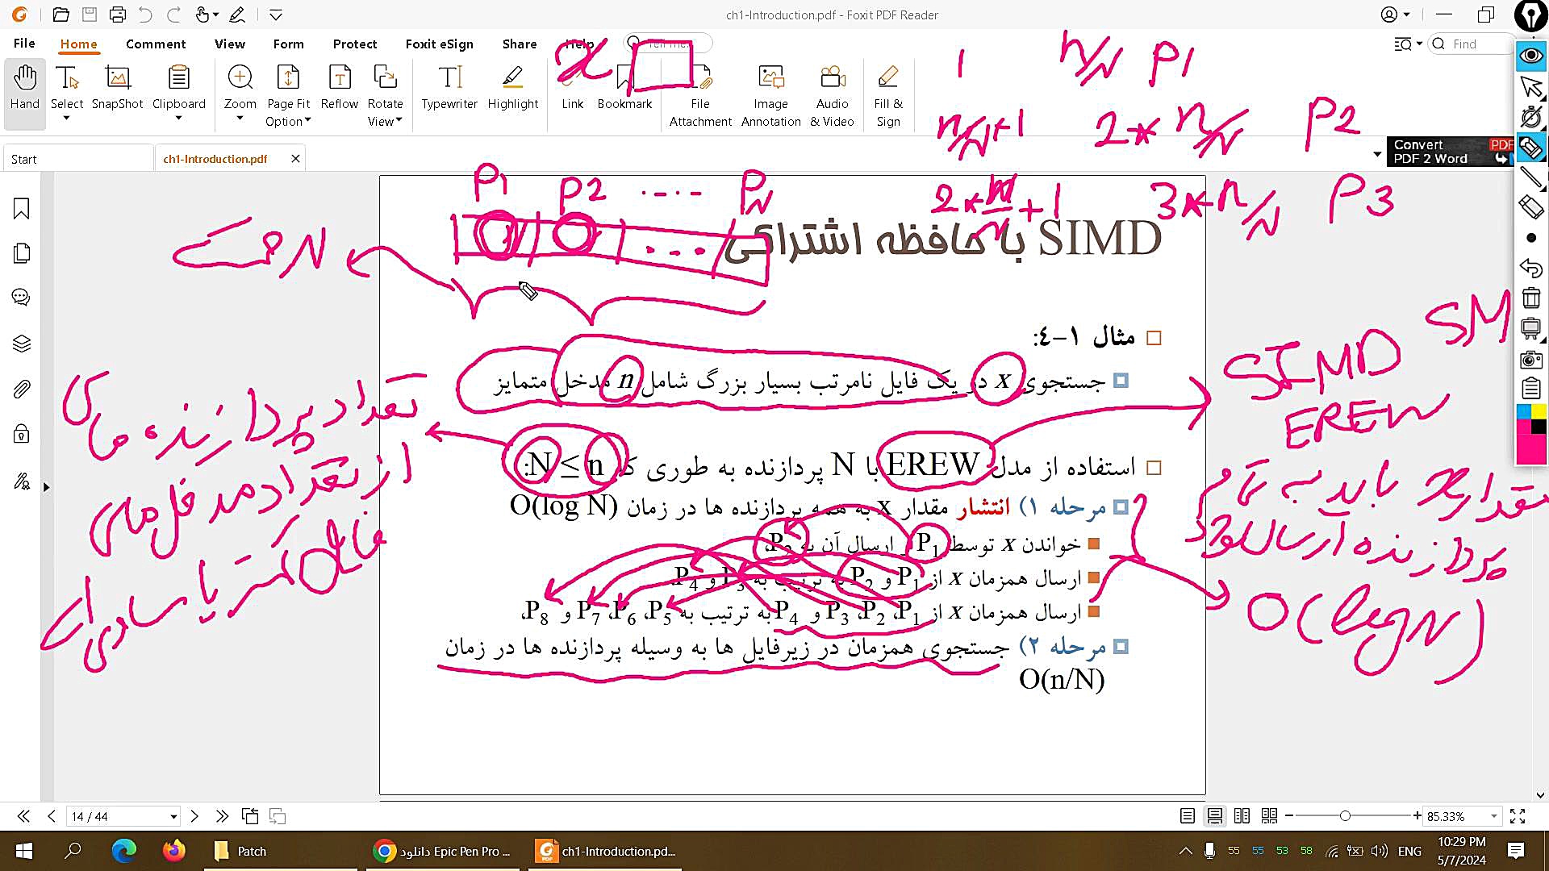Image resolution: width=1549 pixels, height=871 pixels.
Task: Take screenshot with Epic Pen camera icon
Action: pyautogui.click(x=1531, y=360)
